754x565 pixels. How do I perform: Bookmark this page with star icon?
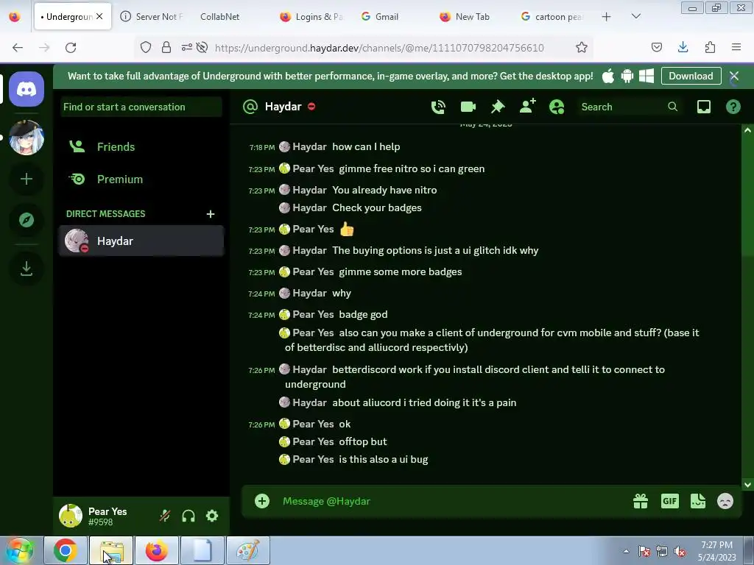582,48
